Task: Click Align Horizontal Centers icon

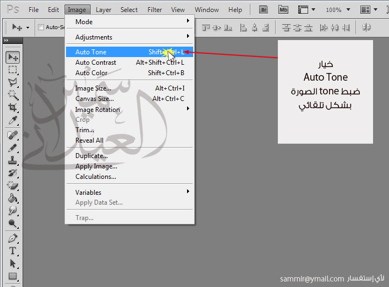Action: pyautogui.click(x=255, y=27)
